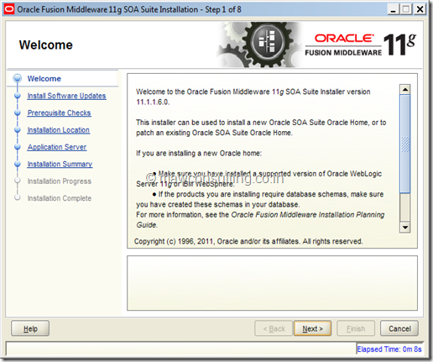Cancel the installation
This screenshot has height=362, width=433.
(399, 328)
